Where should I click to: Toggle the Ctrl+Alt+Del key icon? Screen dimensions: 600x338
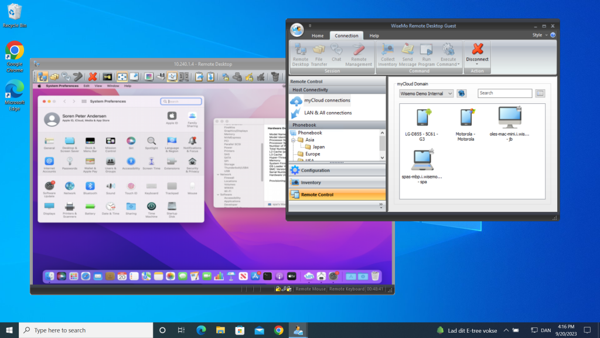coord(108,76)
